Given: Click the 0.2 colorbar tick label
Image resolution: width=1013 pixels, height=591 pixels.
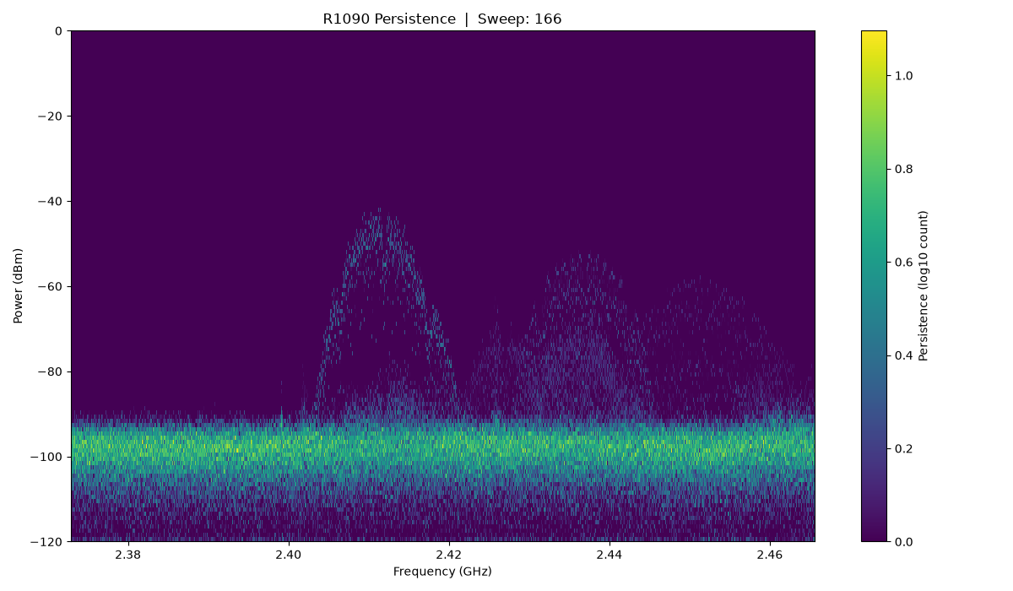Looking at the screenshot, I should (903, 448).
